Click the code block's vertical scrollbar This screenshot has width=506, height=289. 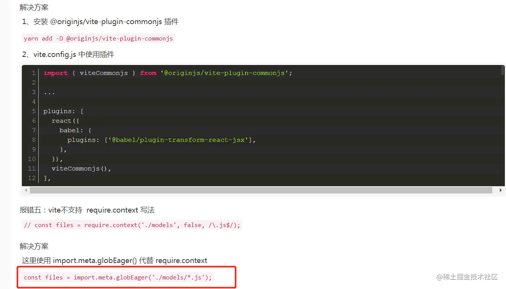503,70
